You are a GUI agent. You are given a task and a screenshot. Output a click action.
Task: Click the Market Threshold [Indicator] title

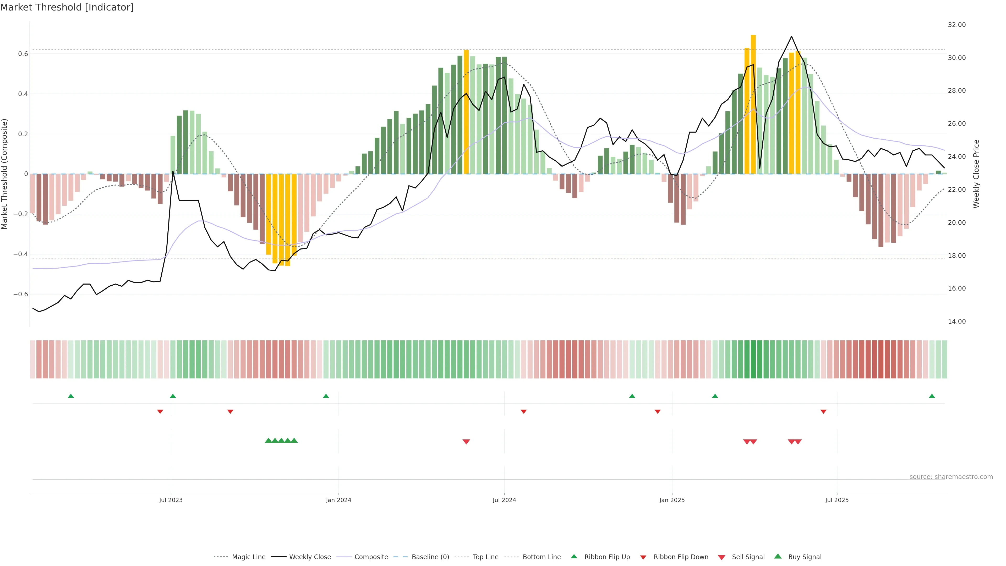tap(67, 7)
